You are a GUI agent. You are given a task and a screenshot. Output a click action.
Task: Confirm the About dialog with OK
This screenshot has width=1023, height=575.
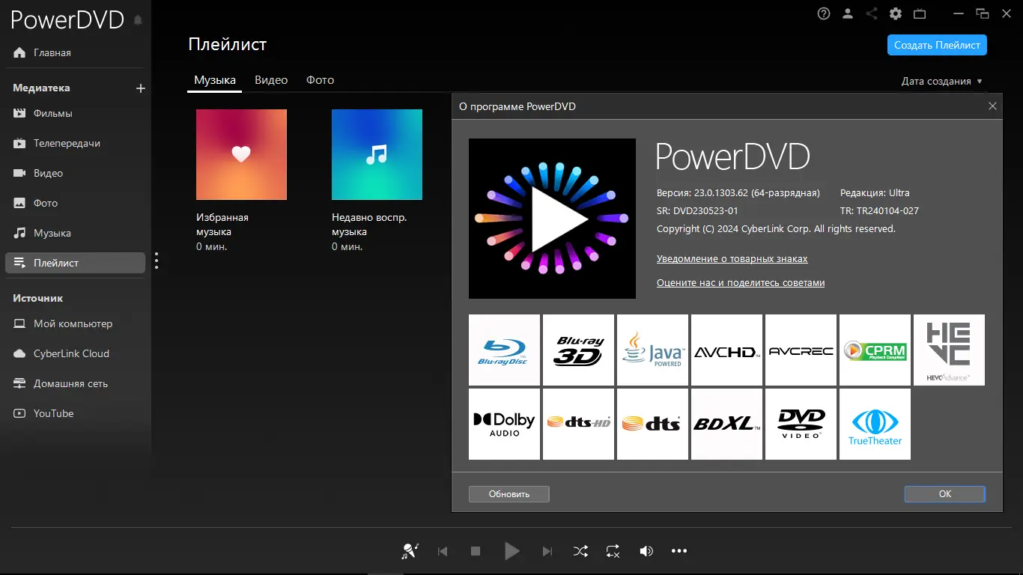coord(945,494)
